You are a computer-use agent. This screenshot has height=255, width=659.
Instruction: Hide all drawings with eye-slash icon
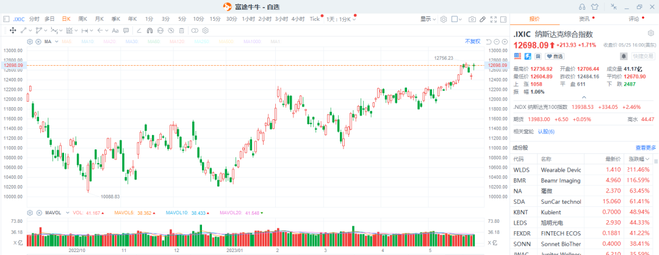tap(171, 30)
